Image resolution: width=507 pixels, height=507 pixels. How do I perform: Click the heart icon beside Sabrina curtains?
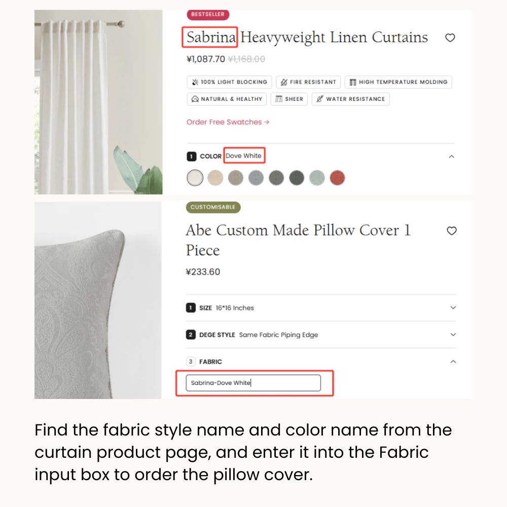(x=450, y=38)
